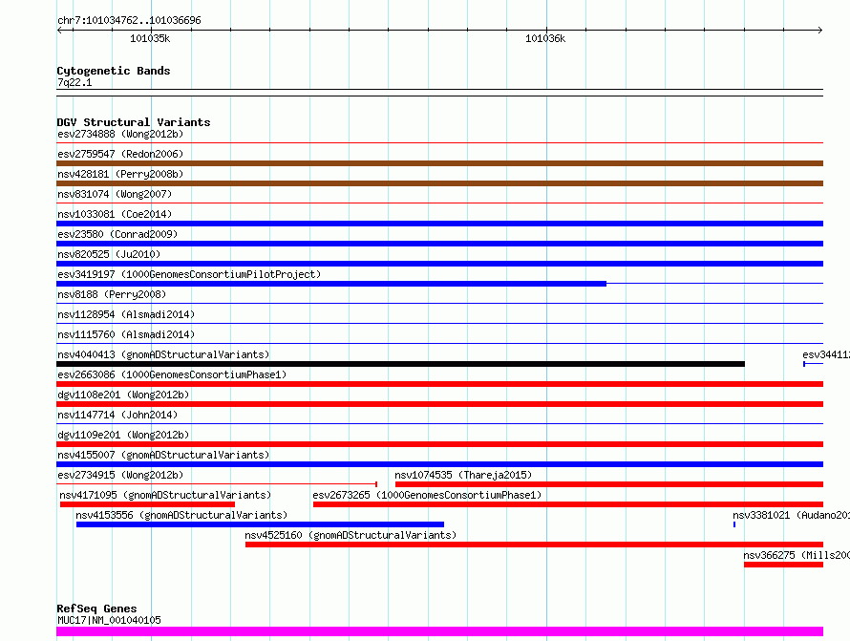Screen dimensions: 850x641
Task: Open the DGV Structural Variants track title
Action: coord(134,122)
